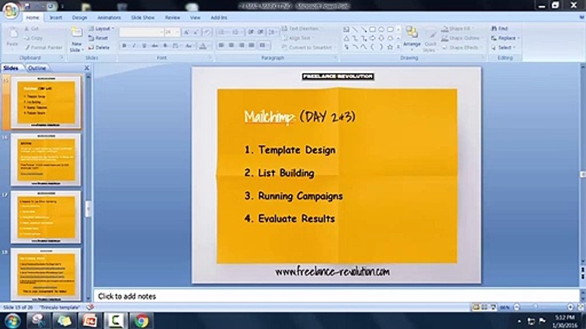The height and width of the screenshot is (329, 586).
Task: Select the star shape in gallery
Action: (390, 47)
